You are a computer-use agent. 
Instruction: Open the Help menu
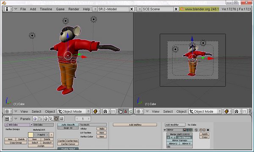(x=86, y=9)
